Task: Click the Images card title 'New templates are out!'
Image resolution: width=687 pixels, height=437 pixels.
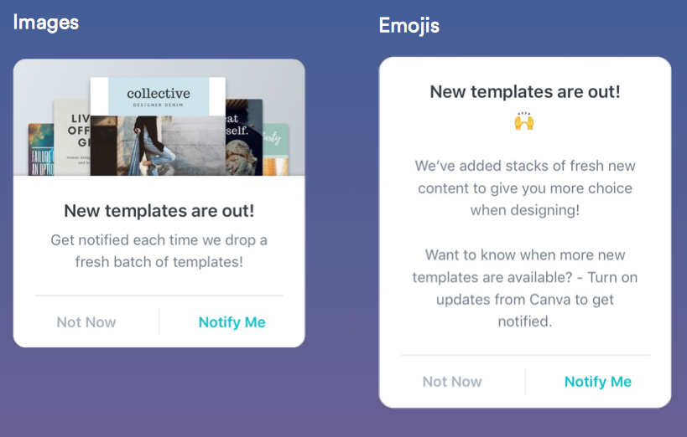Action: pos(159,210)
